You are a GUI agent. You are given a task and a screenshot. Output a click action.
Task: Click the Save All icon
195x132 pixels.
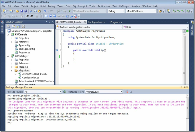click(26, 11)
